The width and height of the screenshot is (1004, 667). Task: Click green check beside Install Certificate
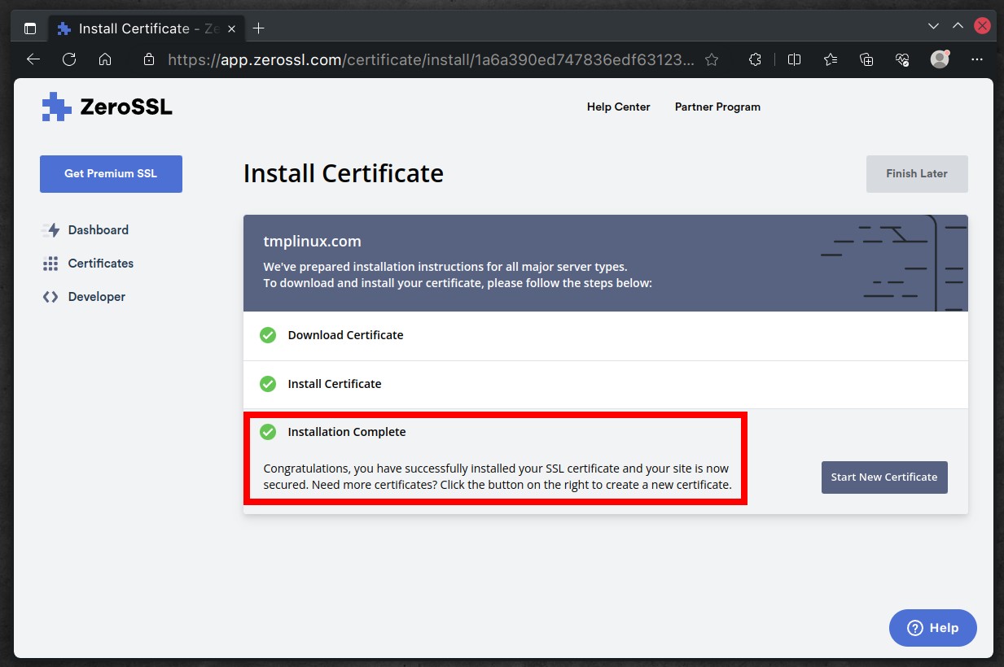pos(268,384)
